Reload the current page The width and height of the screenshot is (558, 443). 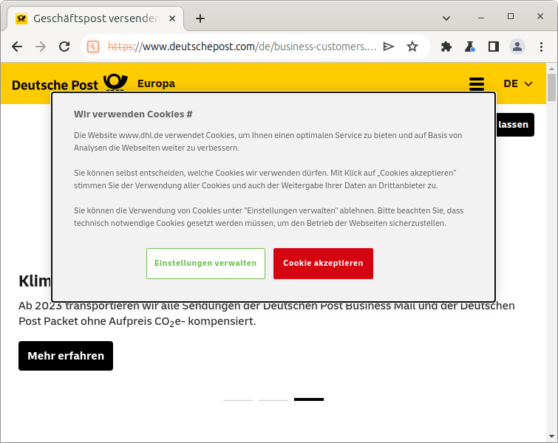(64, 47)
